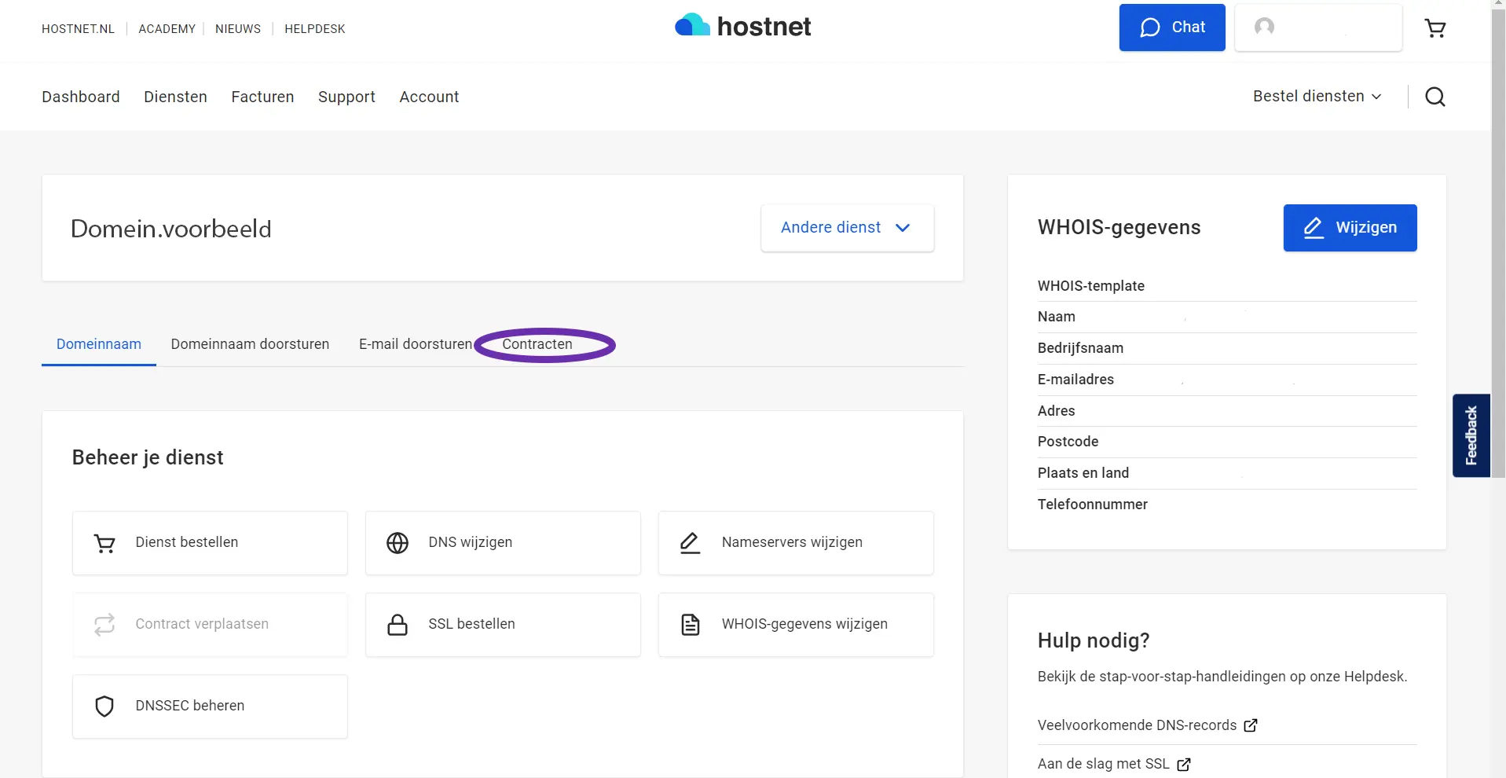The height and width of the screenshot is (778, 1506).
Task: Click the user profile avatar icon
Action: coord(1264,28)
